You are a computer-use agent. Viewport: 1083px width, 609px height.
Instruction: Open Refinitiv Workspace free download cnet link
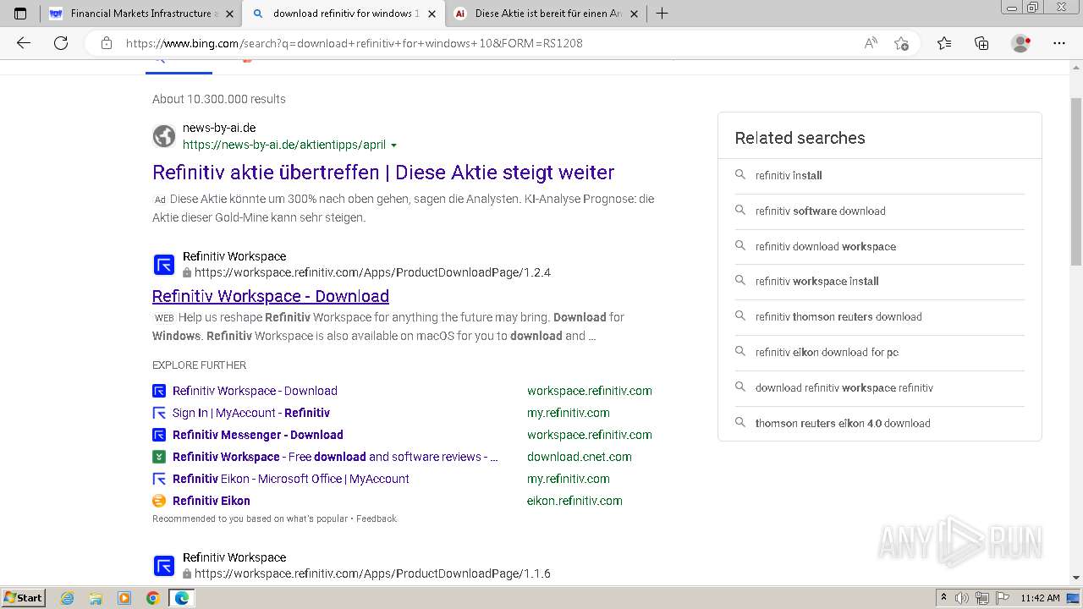point(335,457)
